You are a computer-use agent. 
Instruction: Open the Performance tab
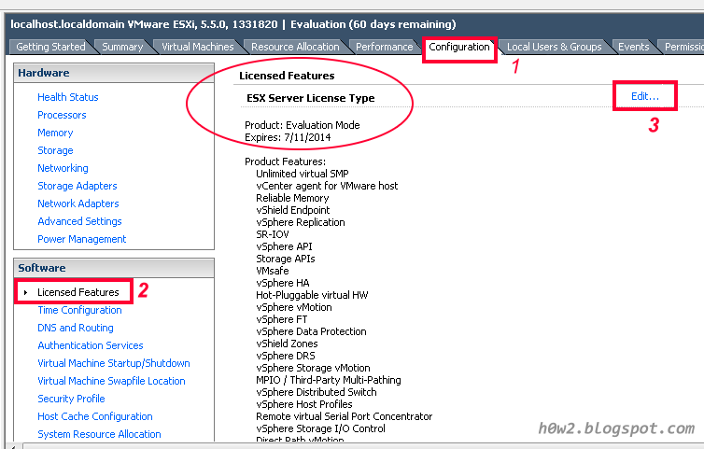click(x=385, y=47)
